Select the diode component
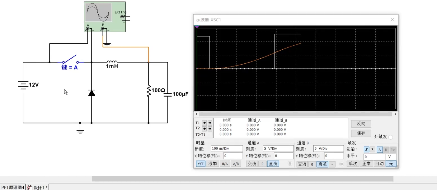Screen dimensions: 437x190 [x=92, y=93]
